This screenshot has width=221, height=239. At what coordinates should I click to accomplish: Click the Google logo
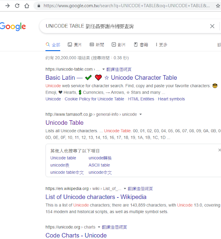pyautogui.click(x=13, y=27)
